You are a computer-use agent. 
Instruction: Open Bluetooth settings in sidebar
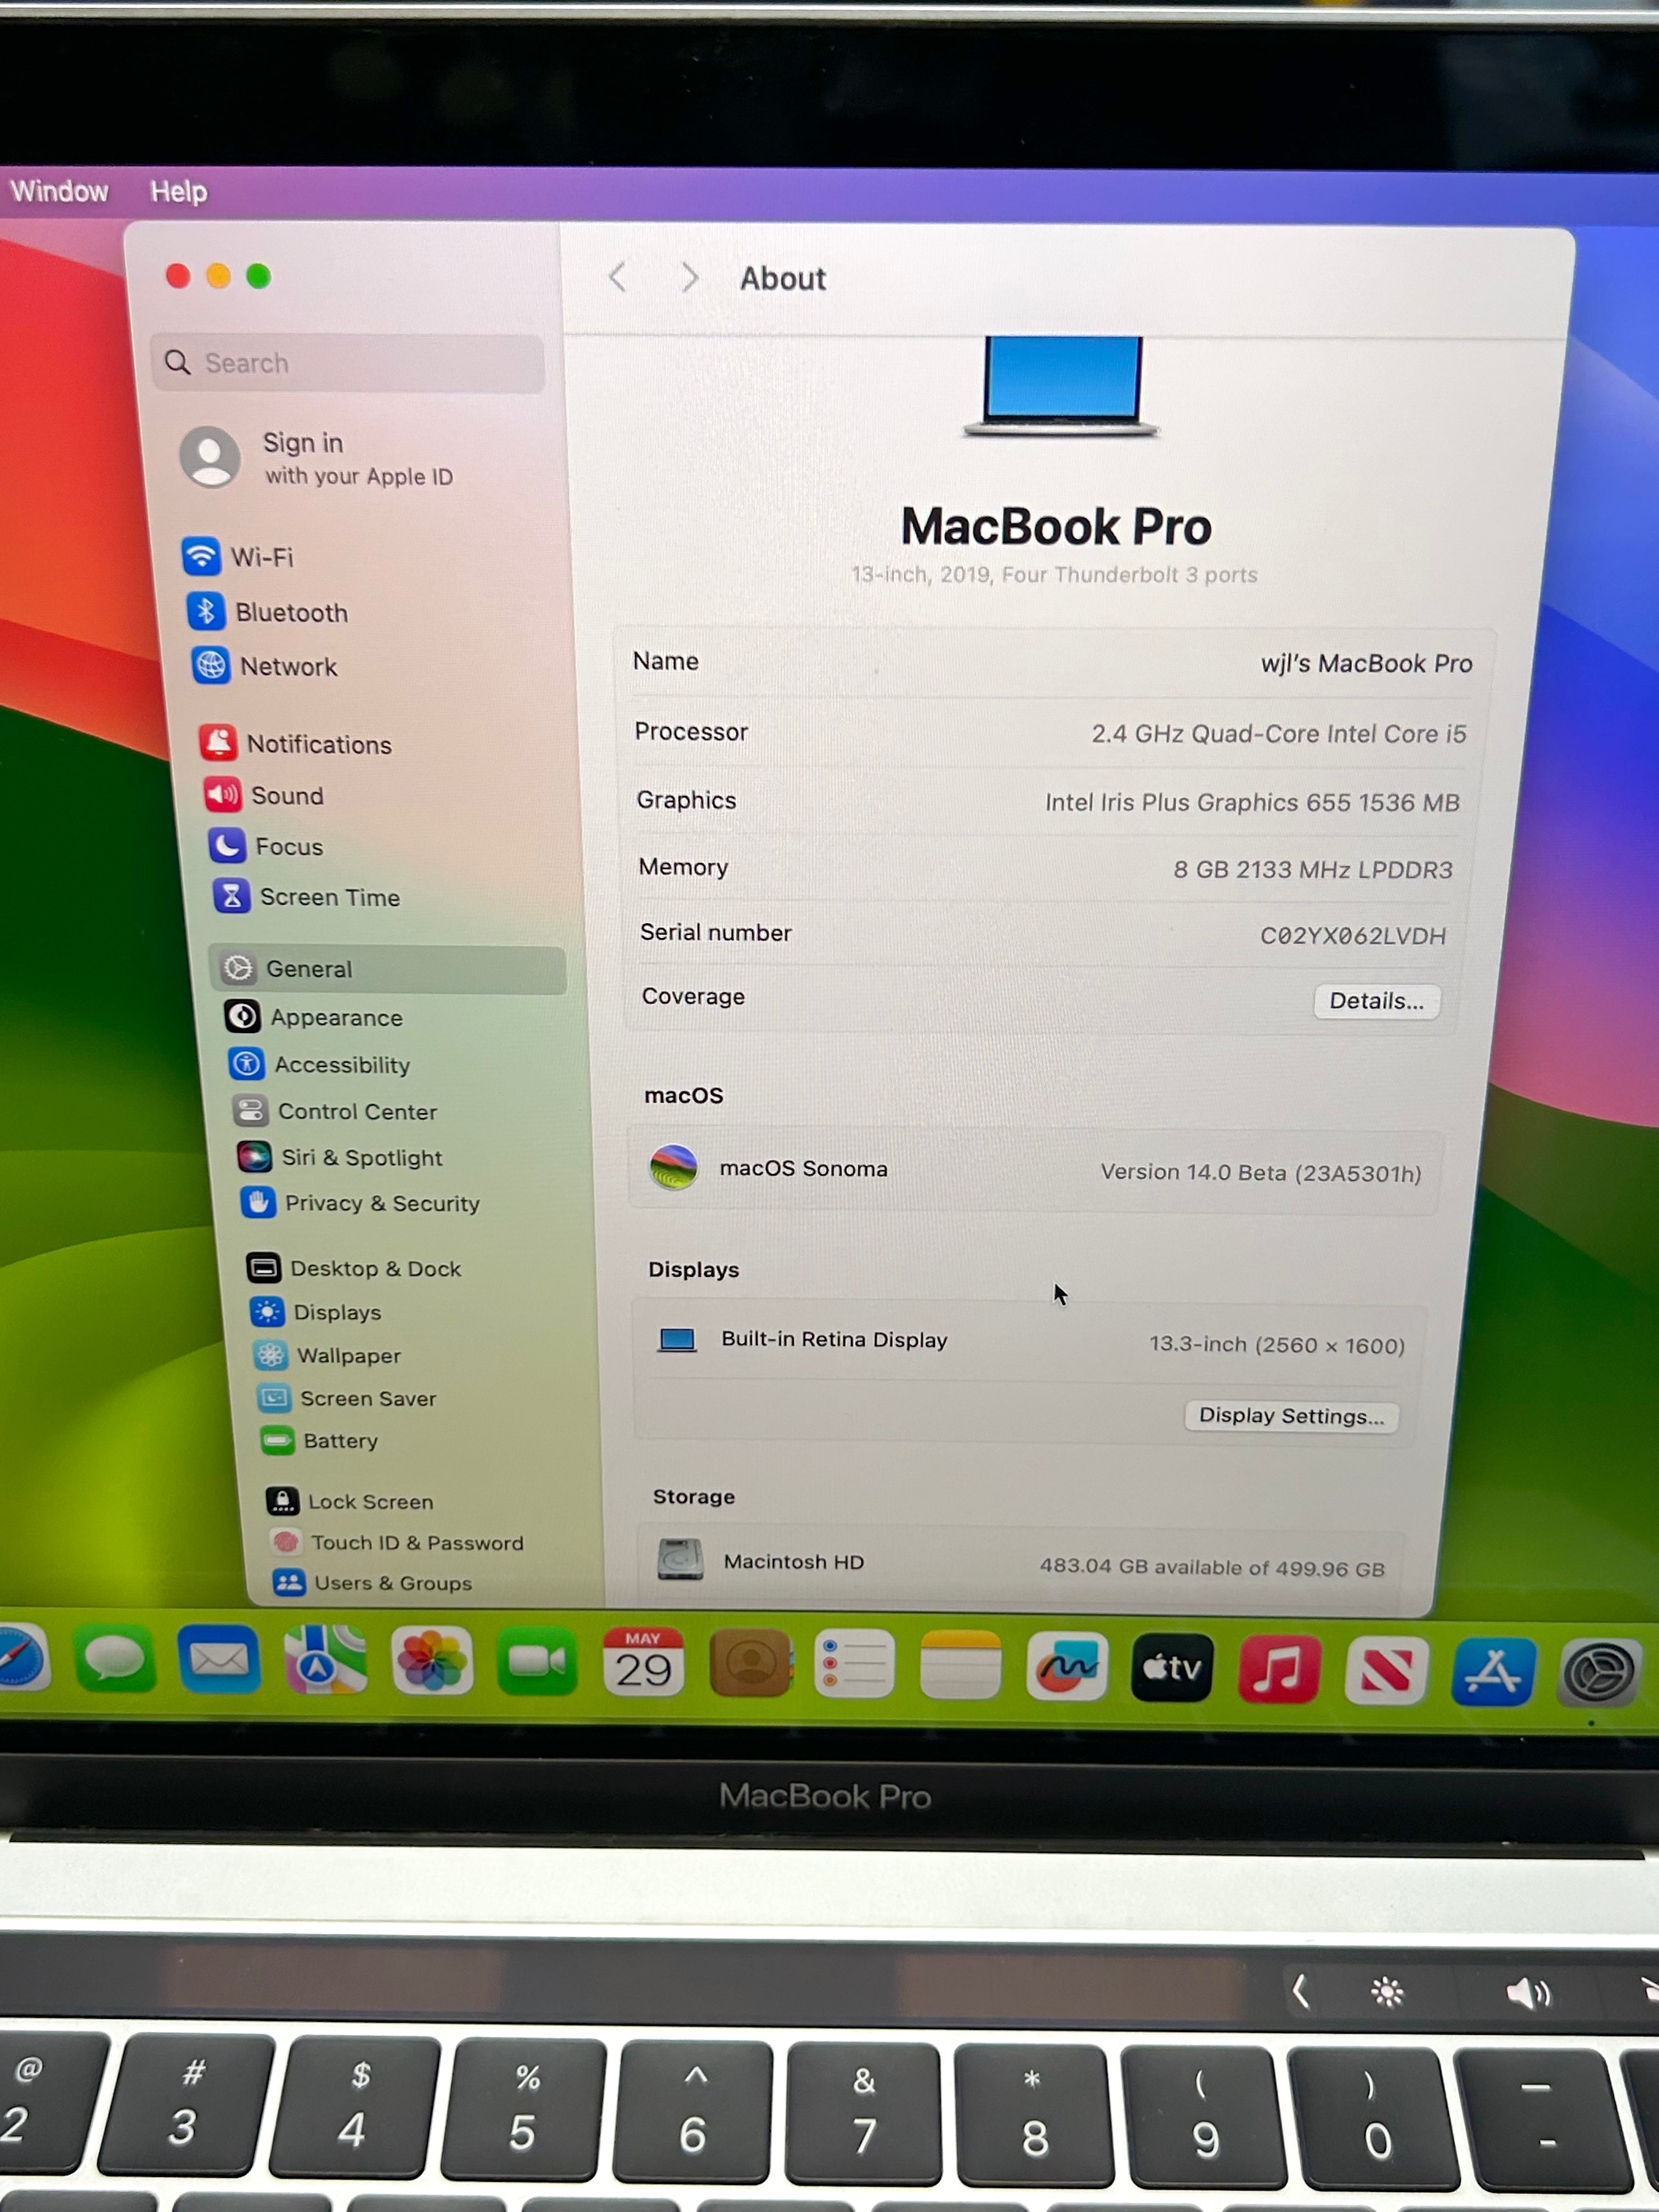(266, 611)
